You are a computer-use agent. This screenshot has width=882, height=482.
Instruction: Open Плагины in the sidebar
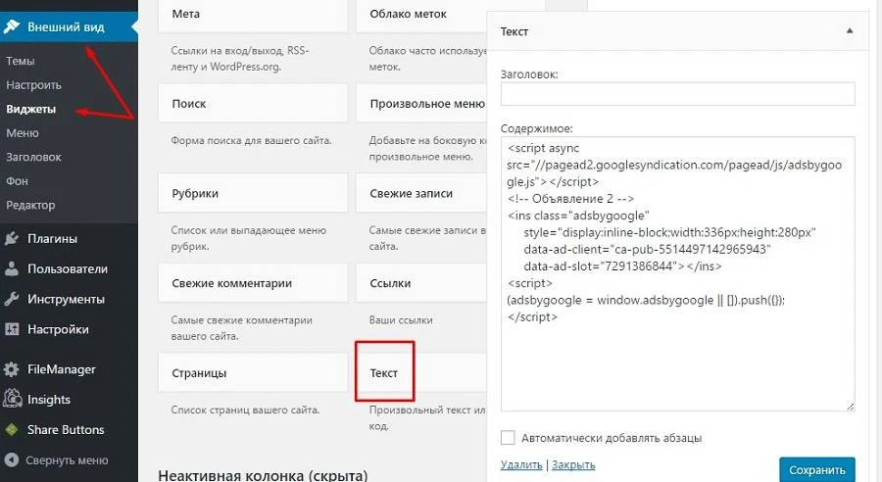(52, 238)
